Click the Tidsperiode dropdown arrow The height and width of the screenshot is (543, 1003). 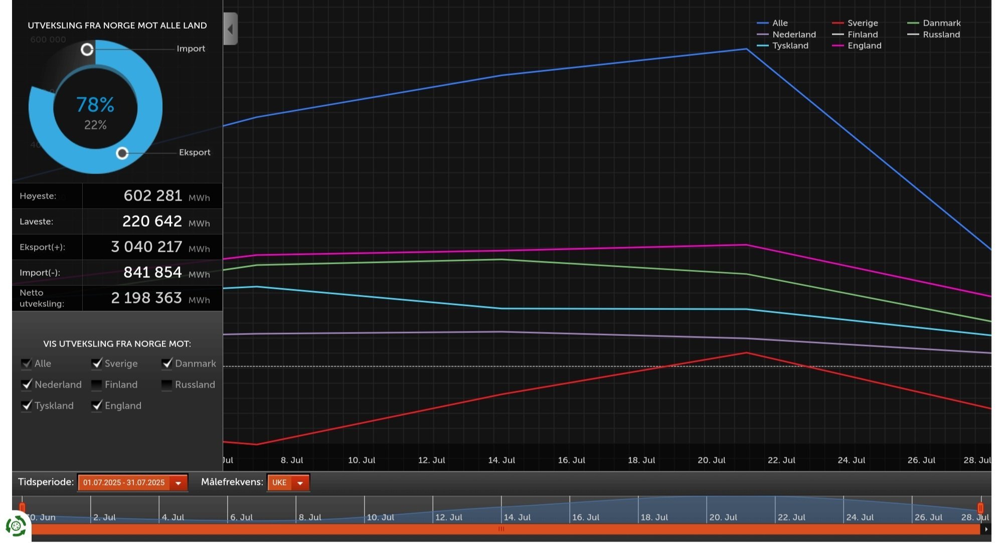click(178, 483)
